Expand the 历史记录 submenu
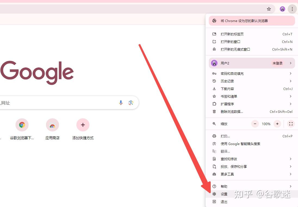This screenshot has height=207, width=298. point(228,81)
